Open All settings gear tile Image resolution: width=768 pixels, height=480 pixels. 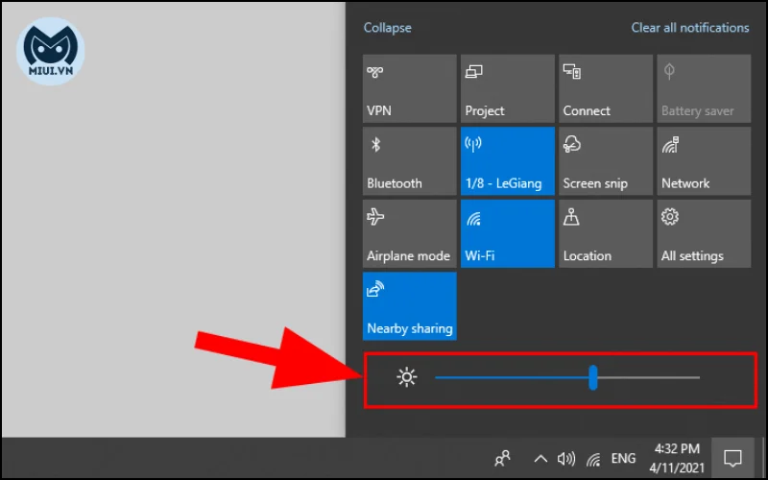(x=704, y=233)
